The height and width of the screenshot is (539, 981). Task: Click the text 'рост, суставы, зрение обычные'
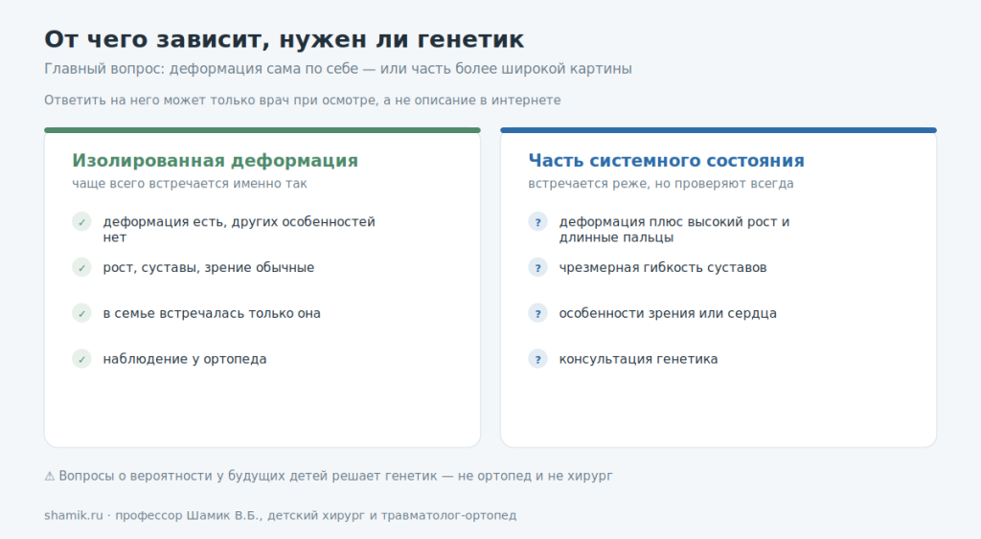pyautogui.click(x=208, y=268)
